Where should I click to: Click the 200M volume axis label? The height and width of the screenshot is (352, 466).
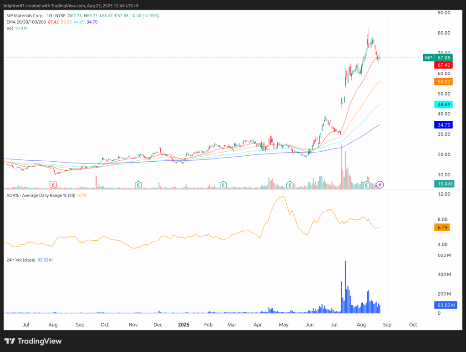click(x=444, y=294)
